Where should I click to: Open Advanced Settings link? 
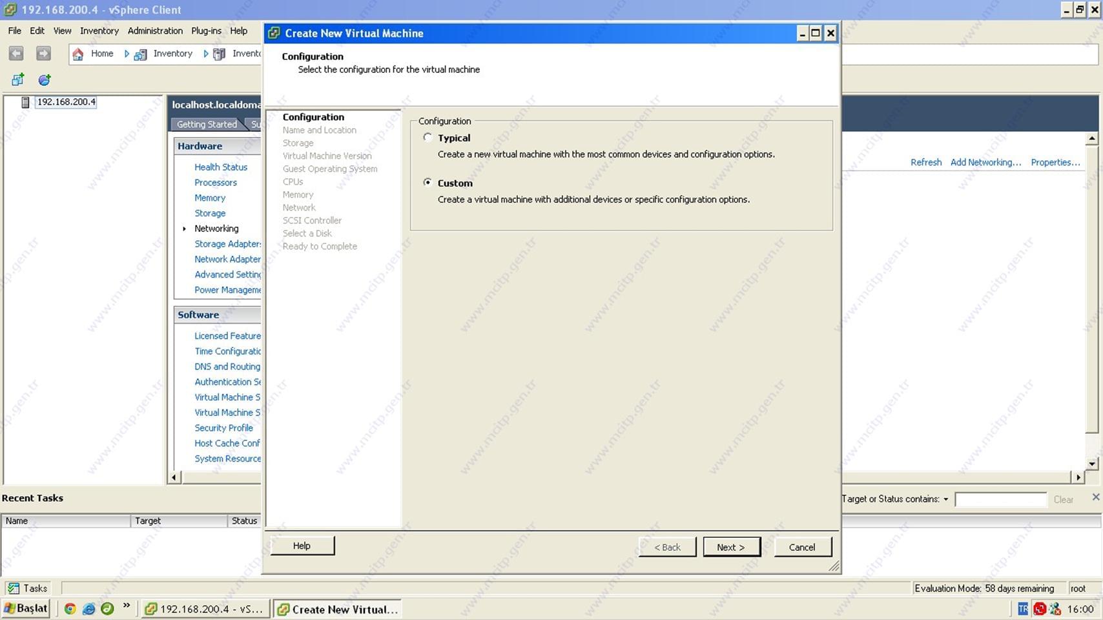point(228,274)
